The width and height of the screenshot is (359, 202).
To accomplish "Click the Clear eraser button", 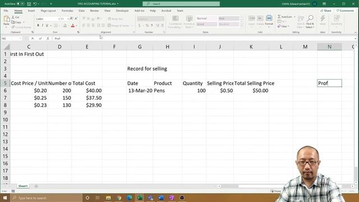I will click(x=283, y=26).
